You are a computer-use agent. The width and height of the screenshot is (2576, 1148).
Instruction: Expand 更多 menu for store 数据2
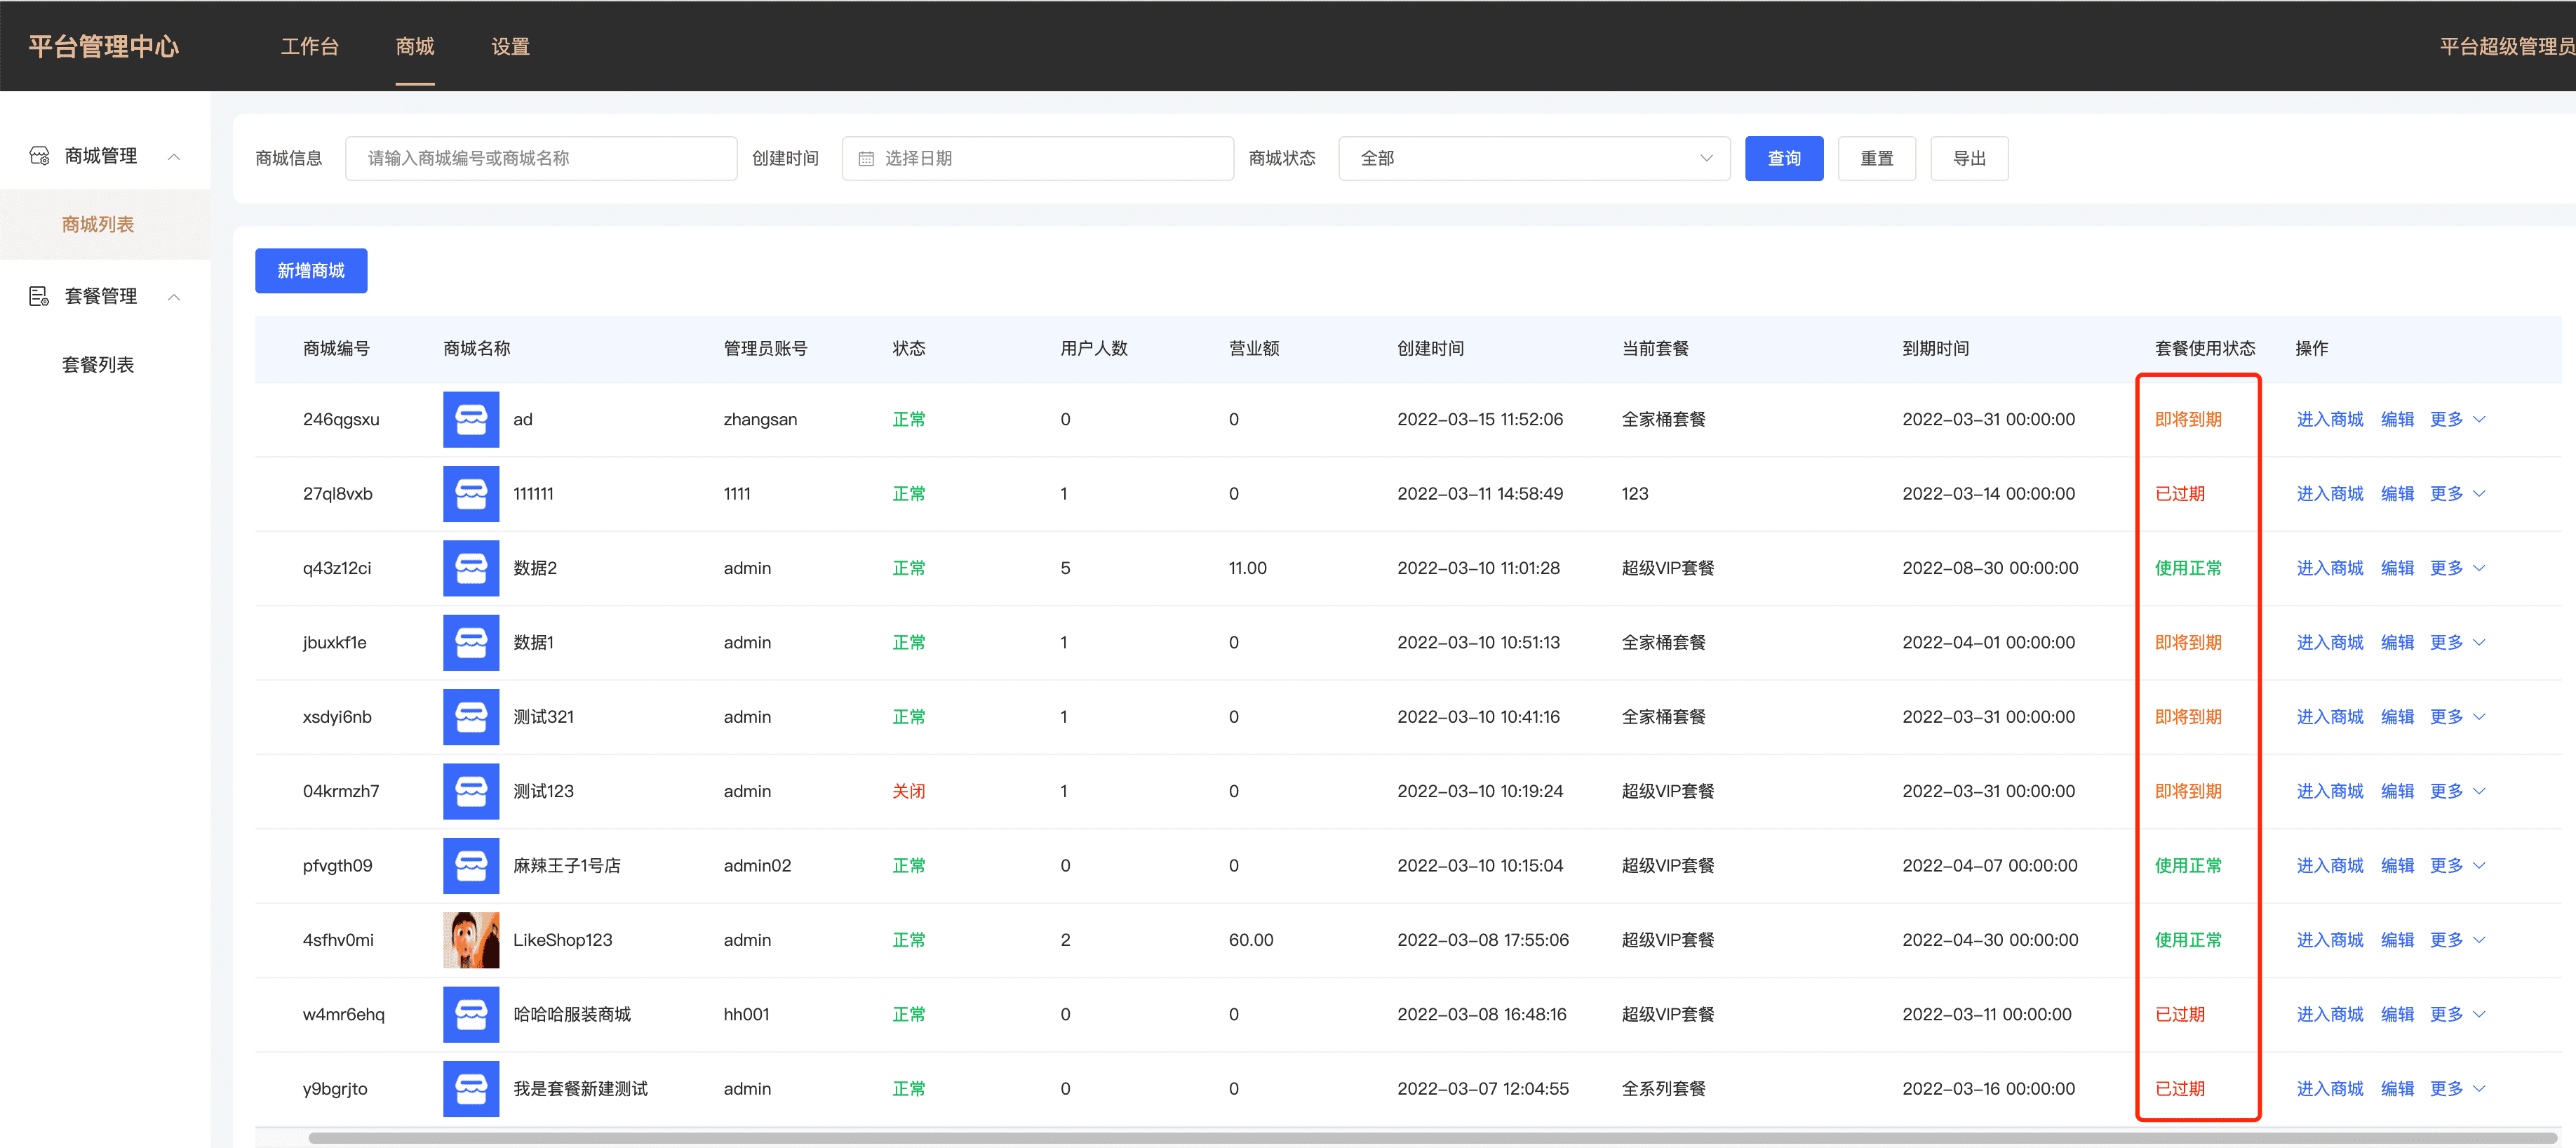2457,568
